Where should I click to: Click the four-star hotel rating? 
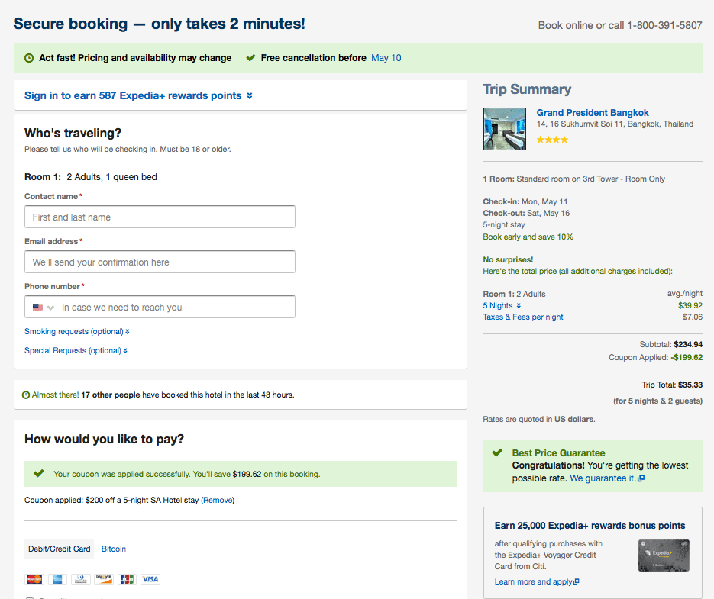coord(552,140)
